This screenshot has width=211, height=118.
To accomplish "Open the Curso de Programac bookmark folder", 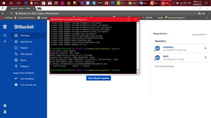I will [x=175, y=18].
